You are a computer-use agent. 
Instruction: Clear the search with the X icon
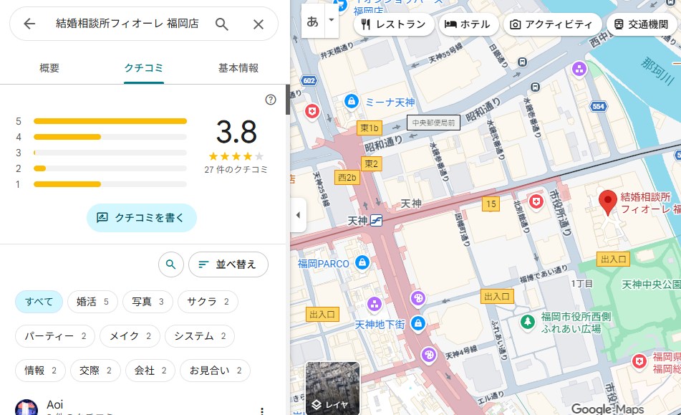pyautogui.click(x=259, y=24)
